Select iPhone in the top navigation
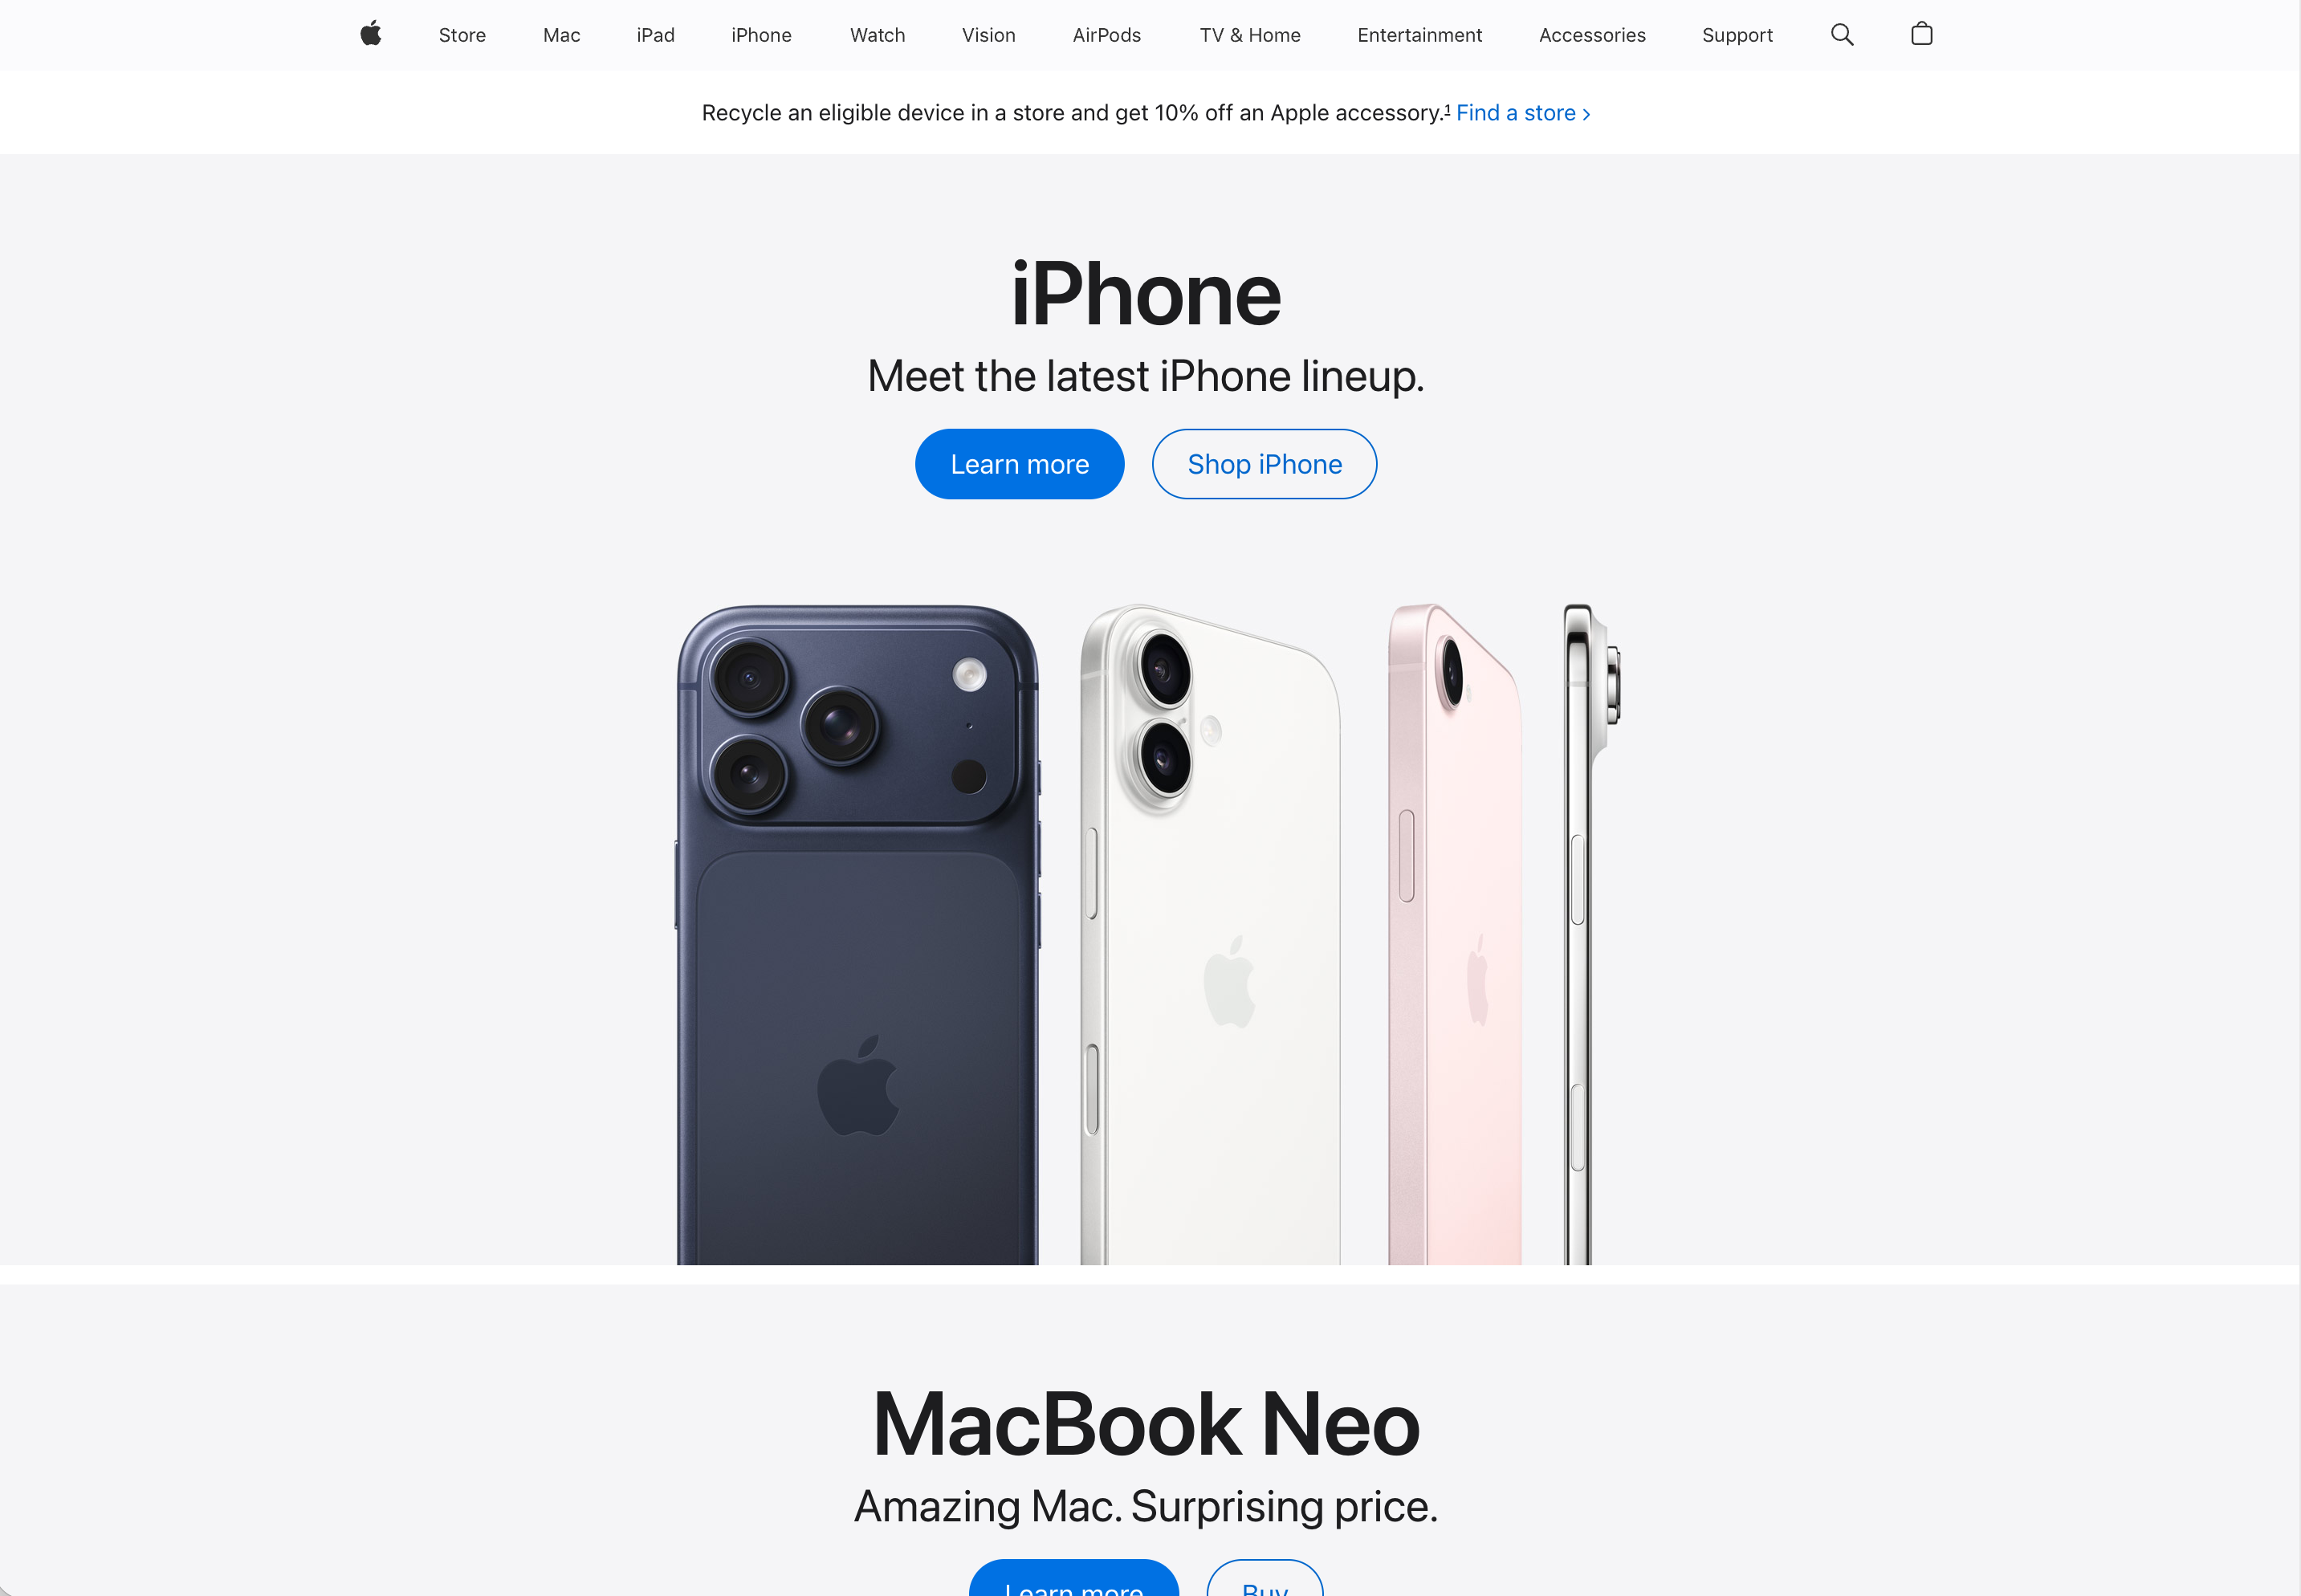Screen dimensions: 2301x1596 761,35
